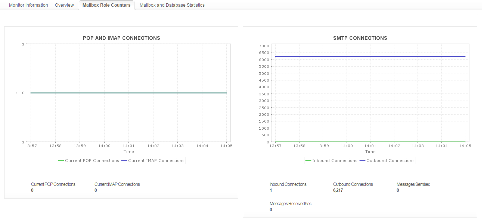This screenshot has height=222, width=484.
Task: Click the blue line on SMTP Connections chart
Action: [x=370, y=56]
